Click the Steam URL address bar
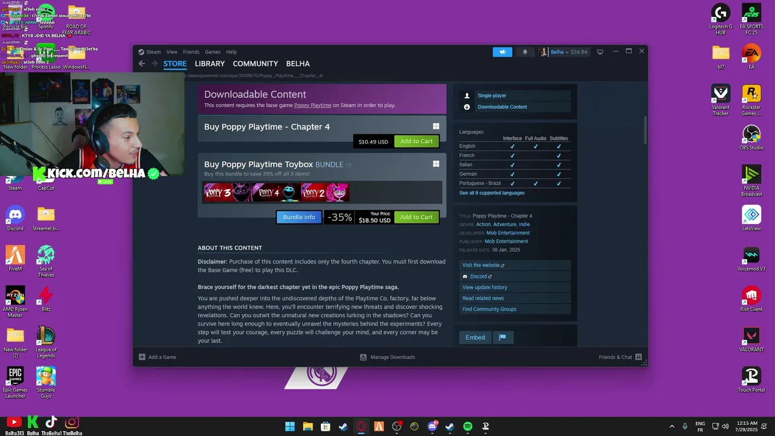The image size is (775, 436). tap(254, 76)
